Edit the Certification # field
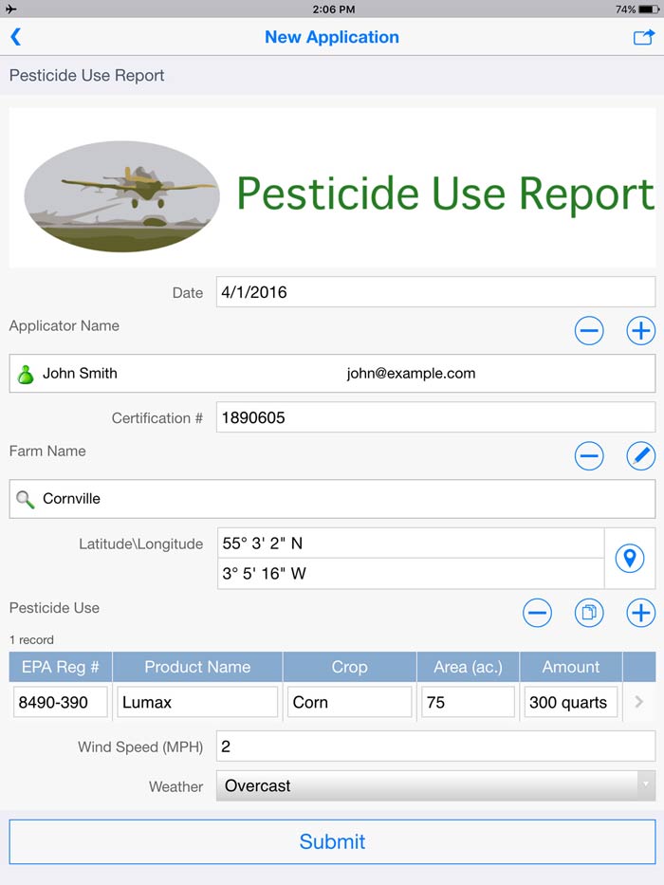Image resolution: width=664 pixels, height=885 pixels. tap(435, 417)
